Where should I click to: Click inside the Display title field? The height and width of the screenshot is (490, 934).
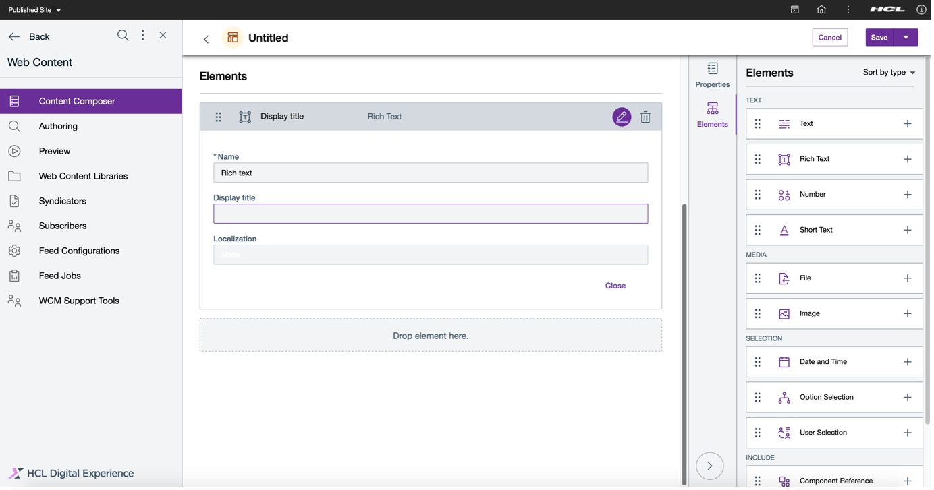(431, 213)
